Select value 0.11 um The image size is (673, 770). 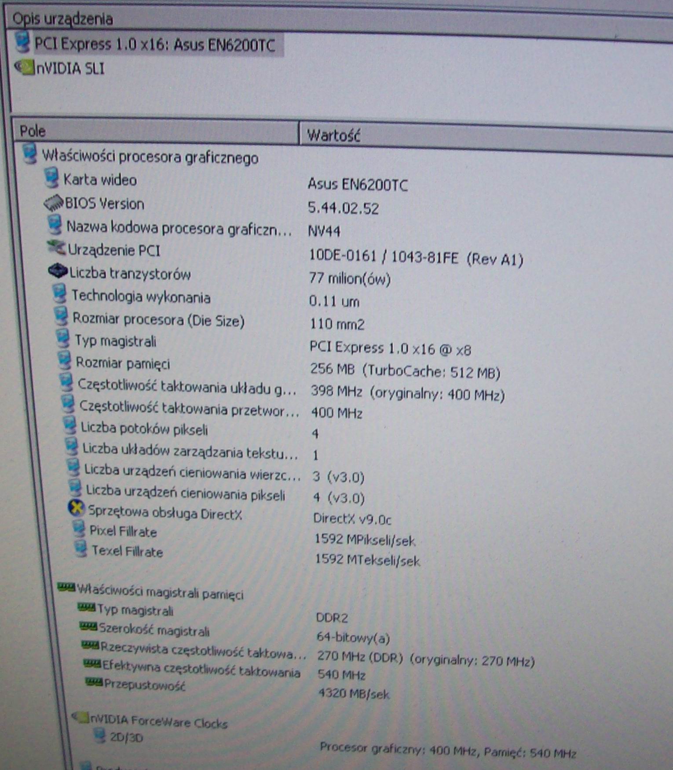[x=334, y=301]
